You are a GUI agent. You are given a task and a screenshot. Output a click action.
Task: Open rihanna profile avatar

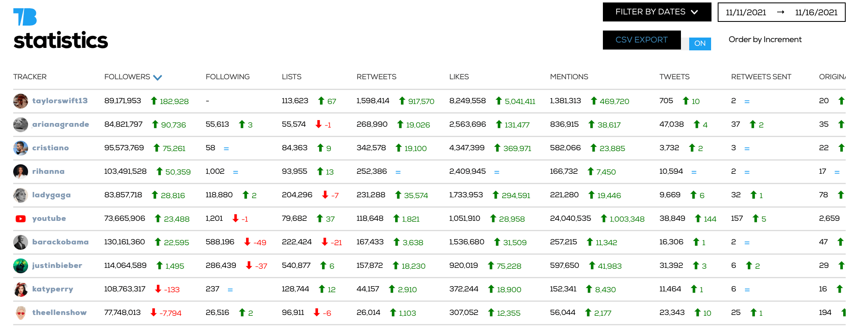click(21, 171)
